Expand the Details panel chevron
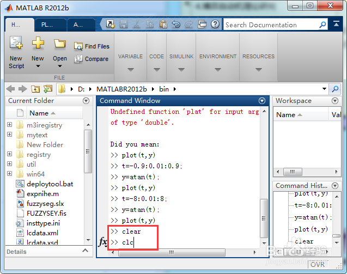 [x=85, y=251]
